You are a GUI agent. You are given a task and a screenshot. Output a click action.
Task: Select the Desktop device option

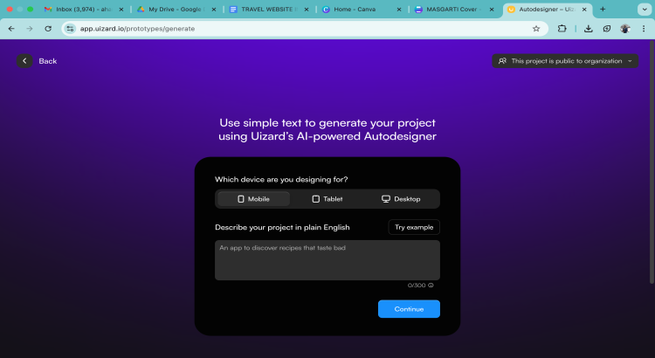[x=401, y=199]
